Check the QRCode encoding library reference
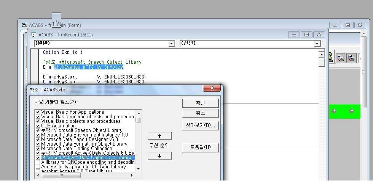 [x=38, y=162]
